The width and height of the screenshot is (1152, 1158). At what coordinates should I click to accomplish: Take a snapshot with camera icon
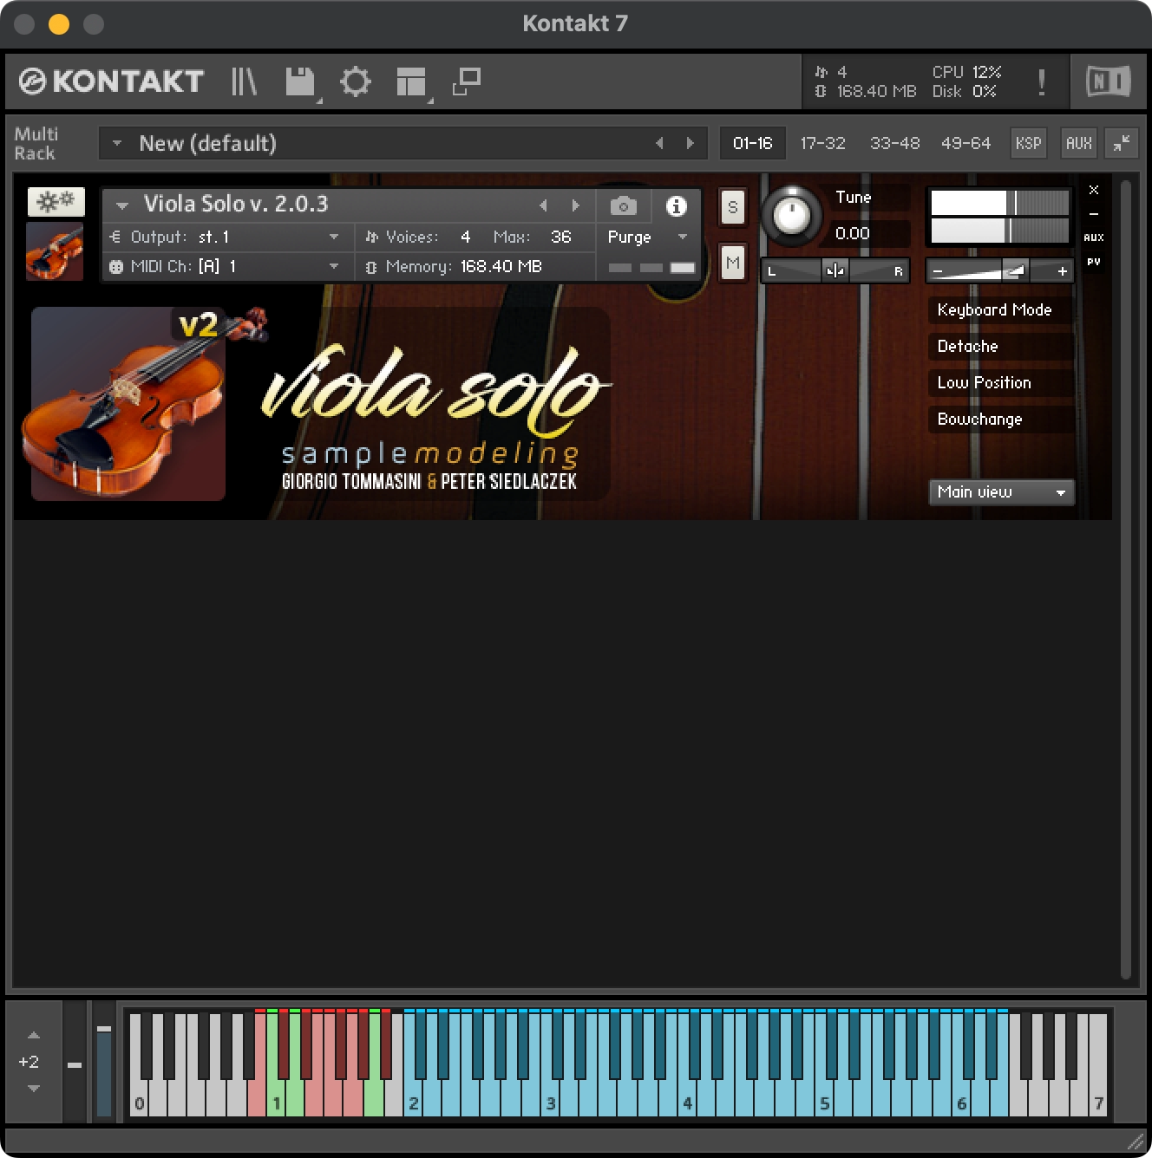point(623,206)
